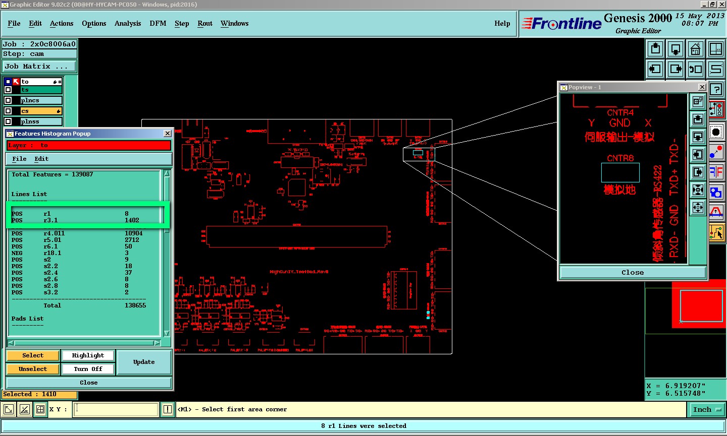Click the netlist traffic light icon
The height and width of the screenshot is (436, 727).
[716, 109]
